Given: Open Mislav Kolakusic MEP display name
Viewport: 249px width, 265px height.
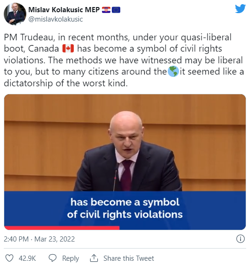Looking at the screenshot, I should 64,10.
